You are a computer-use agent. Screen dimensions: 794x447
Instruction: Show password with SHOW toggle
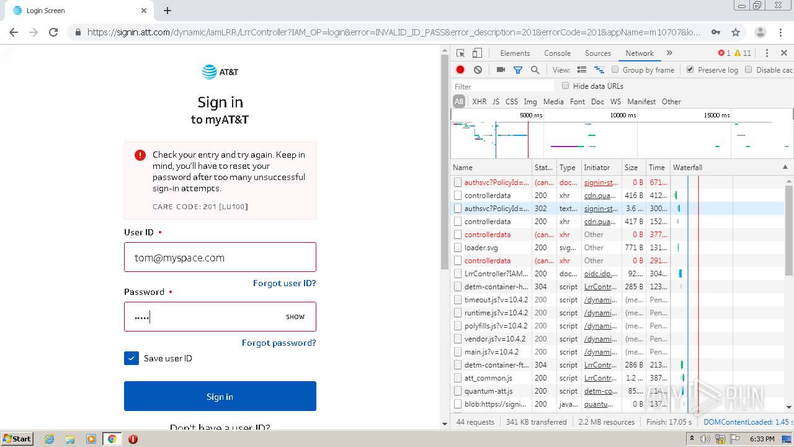[295, 317]
